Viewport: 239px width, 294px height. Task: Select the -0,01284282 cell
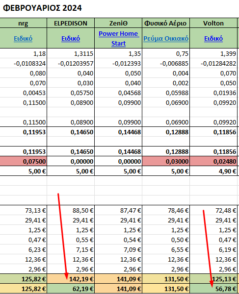213,63
